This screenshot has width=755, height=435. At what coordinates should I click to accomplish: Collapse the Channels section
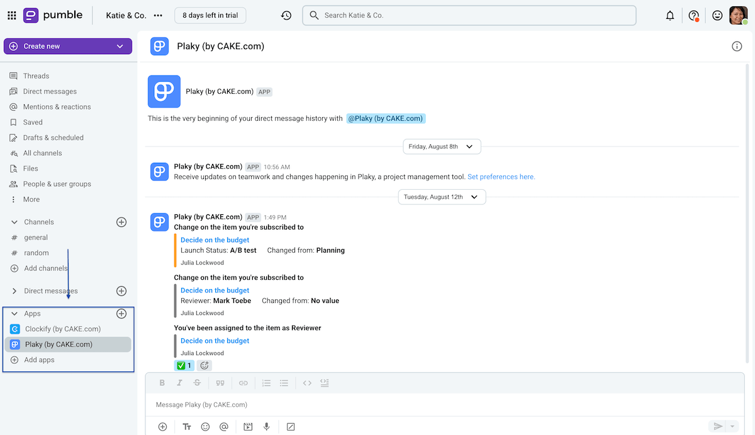tap(14, 221)
